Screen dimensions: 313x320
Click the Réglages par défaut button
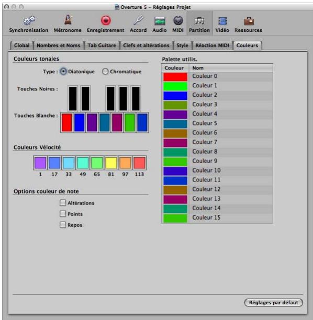click(273, 302)
